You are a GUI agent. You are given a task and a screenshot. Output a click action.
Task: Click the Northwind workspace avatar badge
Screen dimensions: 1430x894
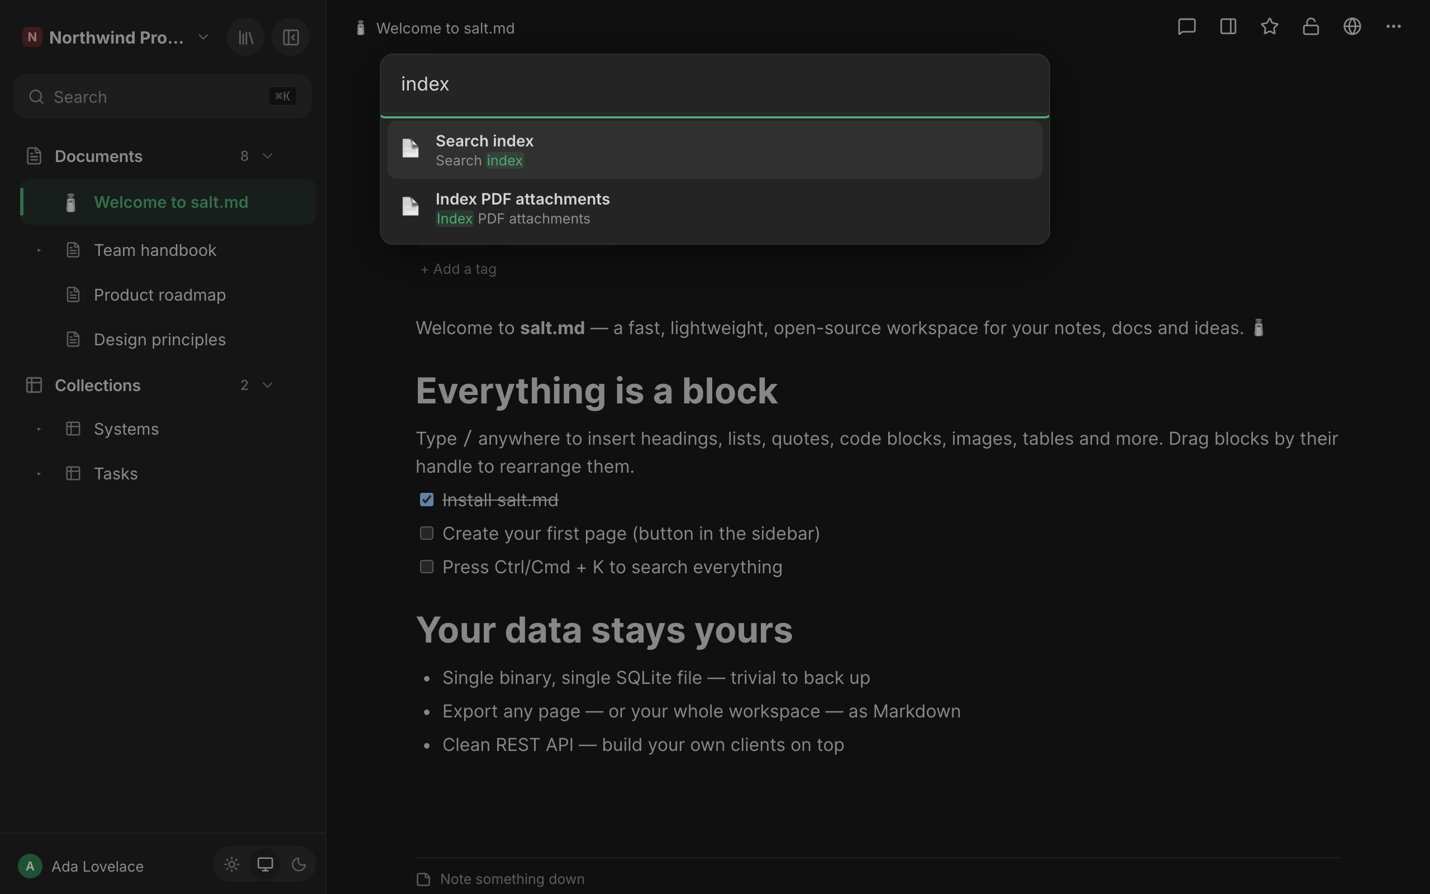(32, 37)
